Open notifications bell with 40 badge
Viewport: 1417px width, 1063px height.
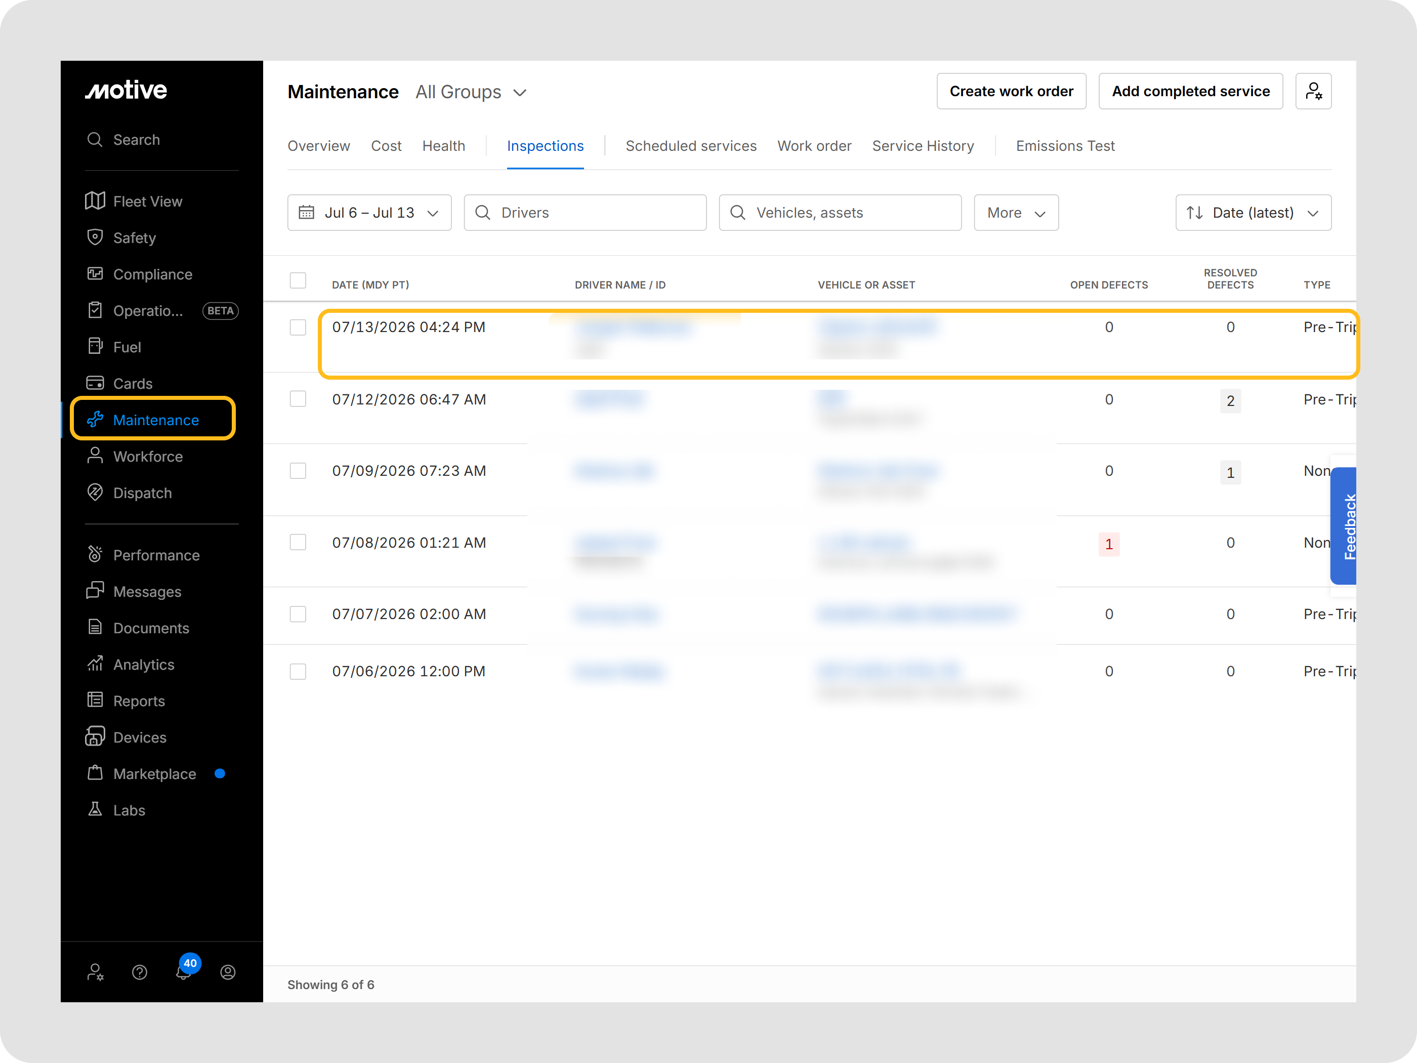(185, 971)
